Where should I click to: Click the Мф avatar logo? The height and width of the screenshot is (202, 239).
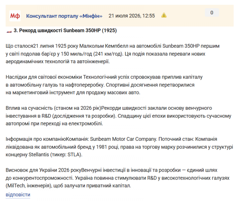[15, 16]
